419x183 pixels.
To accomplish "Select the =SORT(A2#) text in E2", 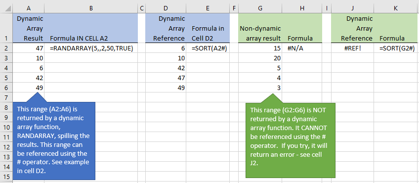I will pos(209,48).
